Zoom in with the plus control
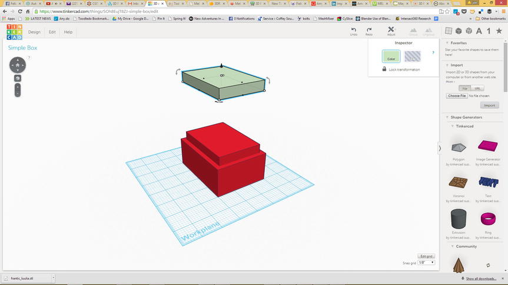Viewport: 508px width, 285px height. click(18, 87)
